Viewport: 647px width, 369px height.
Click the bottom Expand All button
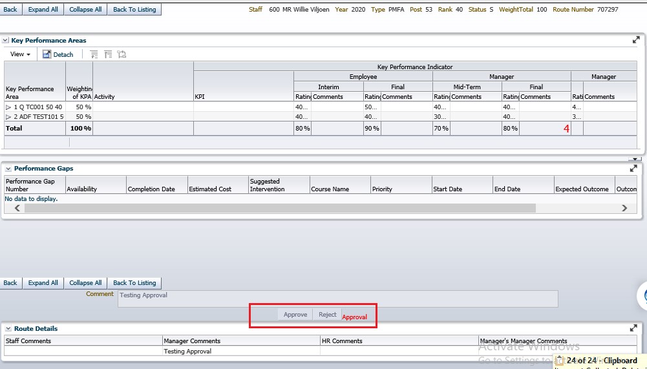tap(43, 283)
